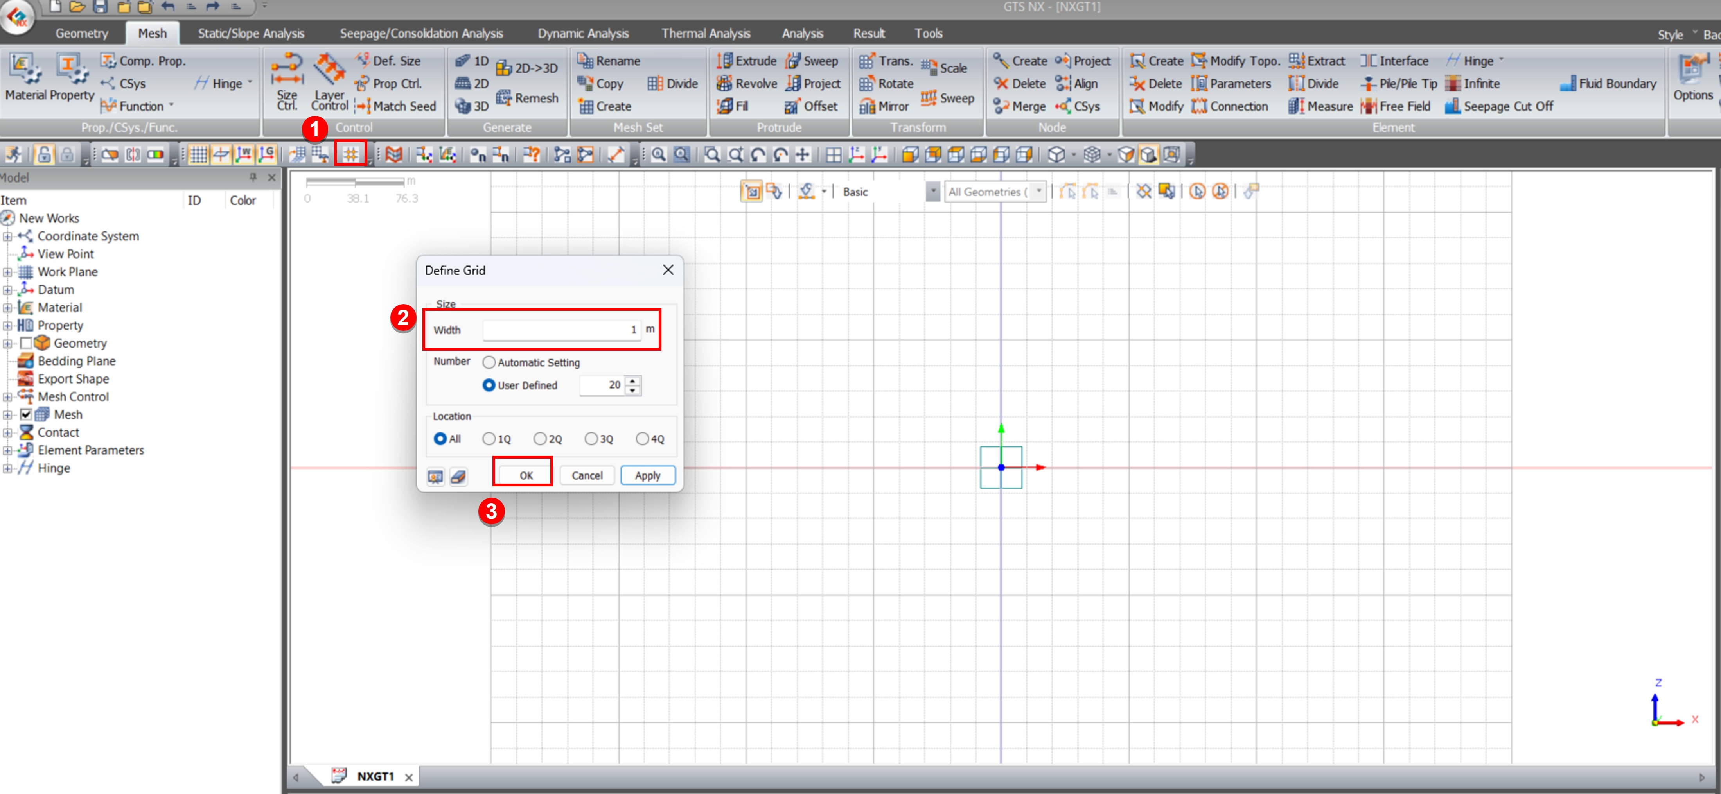1721x794 pixels.
Task: Click the Pan view cross-arrows icon
Action: (803, 155)
